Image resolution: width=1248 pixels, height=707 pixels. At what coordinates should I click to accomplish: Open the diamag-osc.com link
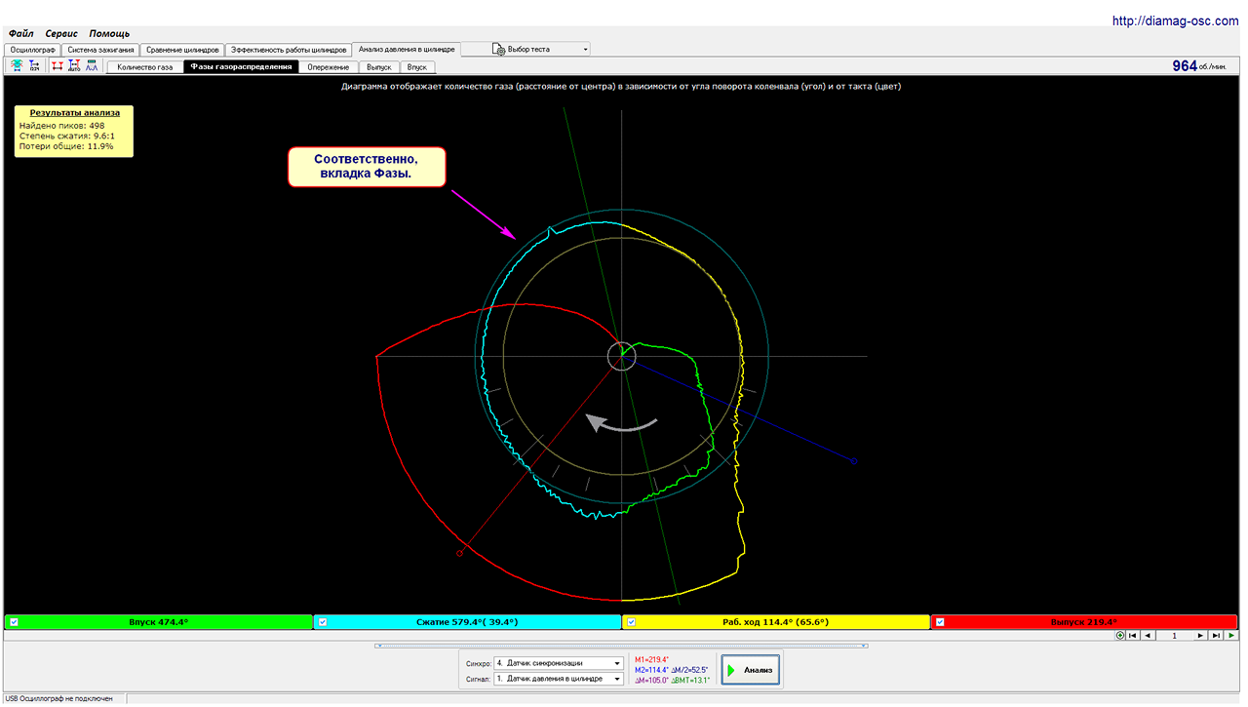(1176, 20)
